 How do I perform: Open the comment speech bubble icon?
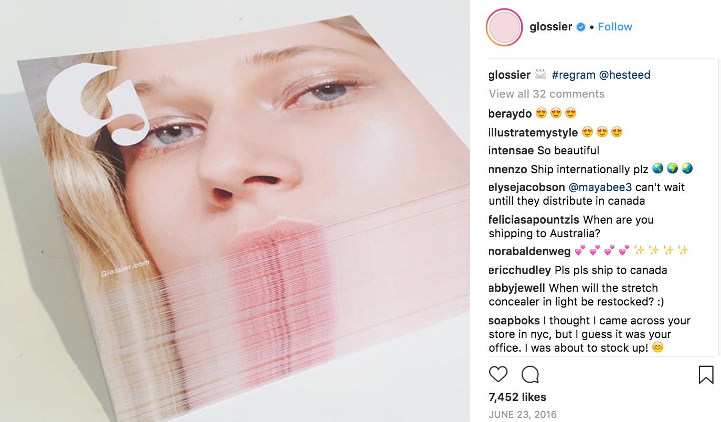[530, 374]
